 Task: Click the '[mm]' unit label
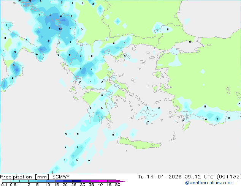point(42,177)
